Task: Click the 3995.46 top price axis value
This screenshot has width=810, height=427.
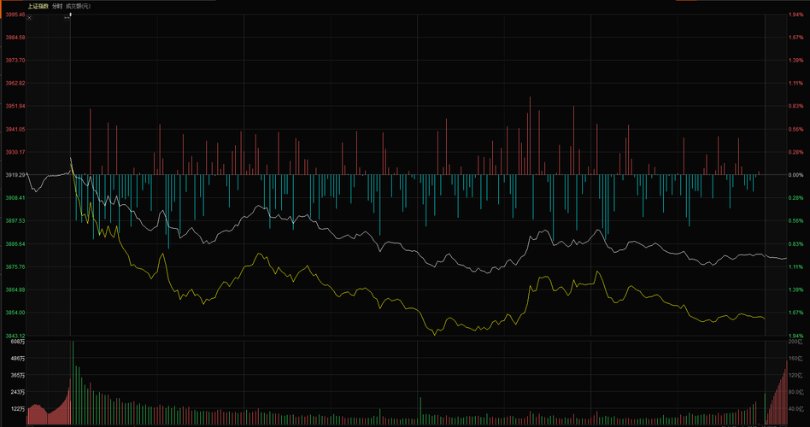Action: tap(15, 15)
